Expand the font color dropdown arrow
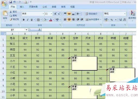This screenshot has height=99, width=138. click(54, 20)
